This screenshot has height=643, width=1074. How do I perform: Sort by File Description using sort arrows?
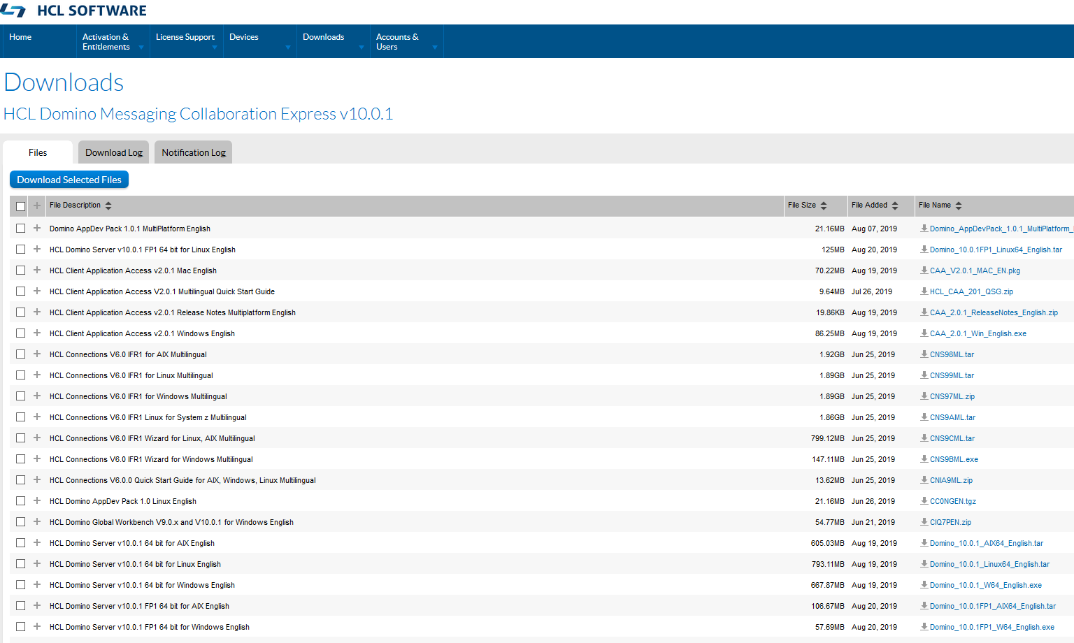(108, 205)
